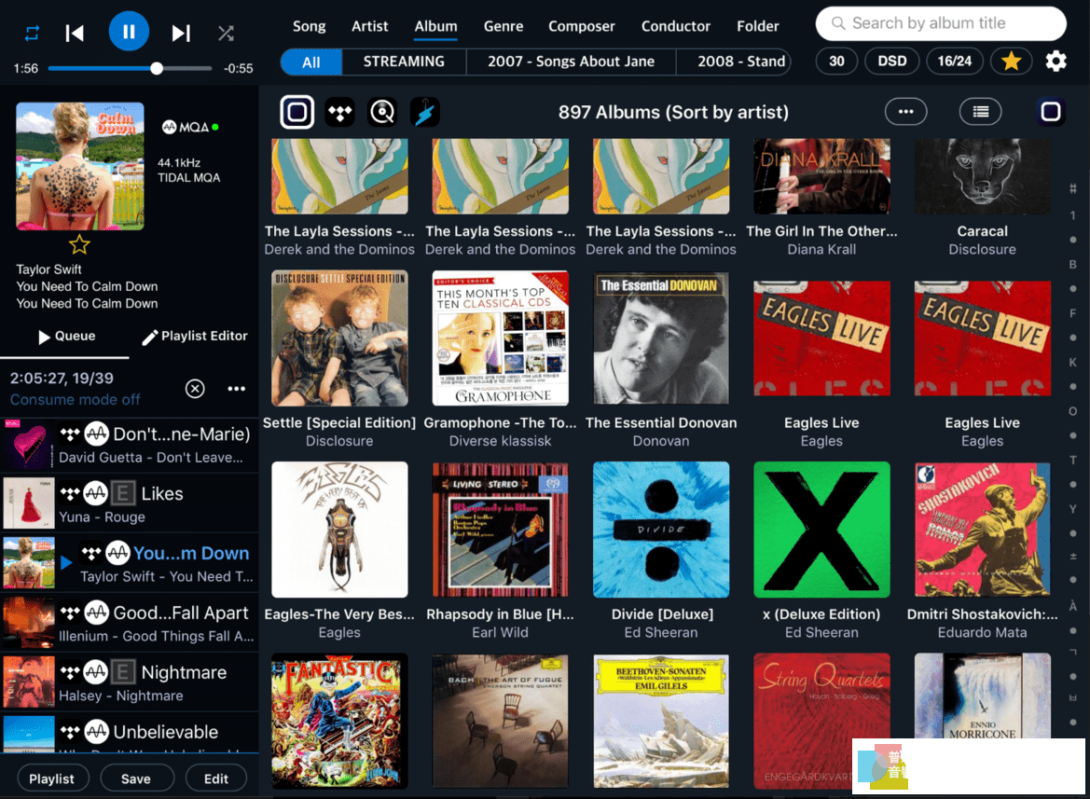Screen dimensions: 1090x799
Task: Toggle the DSD filter
Action: tap(892, 62)
